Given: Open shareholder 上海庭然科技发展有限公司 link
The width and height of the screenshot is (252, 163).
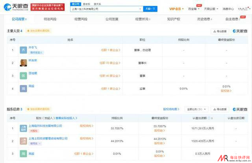Looking at the screenshot, I should tap(45, 126).
